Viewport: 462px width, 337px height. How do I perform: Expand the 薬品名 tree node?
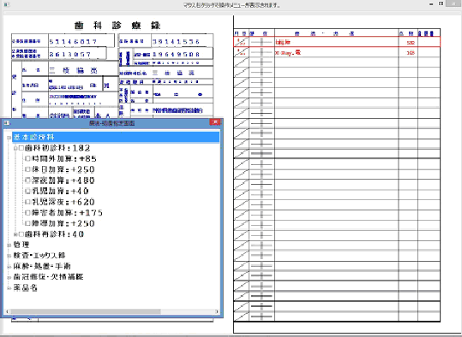(x=9, y=288)
